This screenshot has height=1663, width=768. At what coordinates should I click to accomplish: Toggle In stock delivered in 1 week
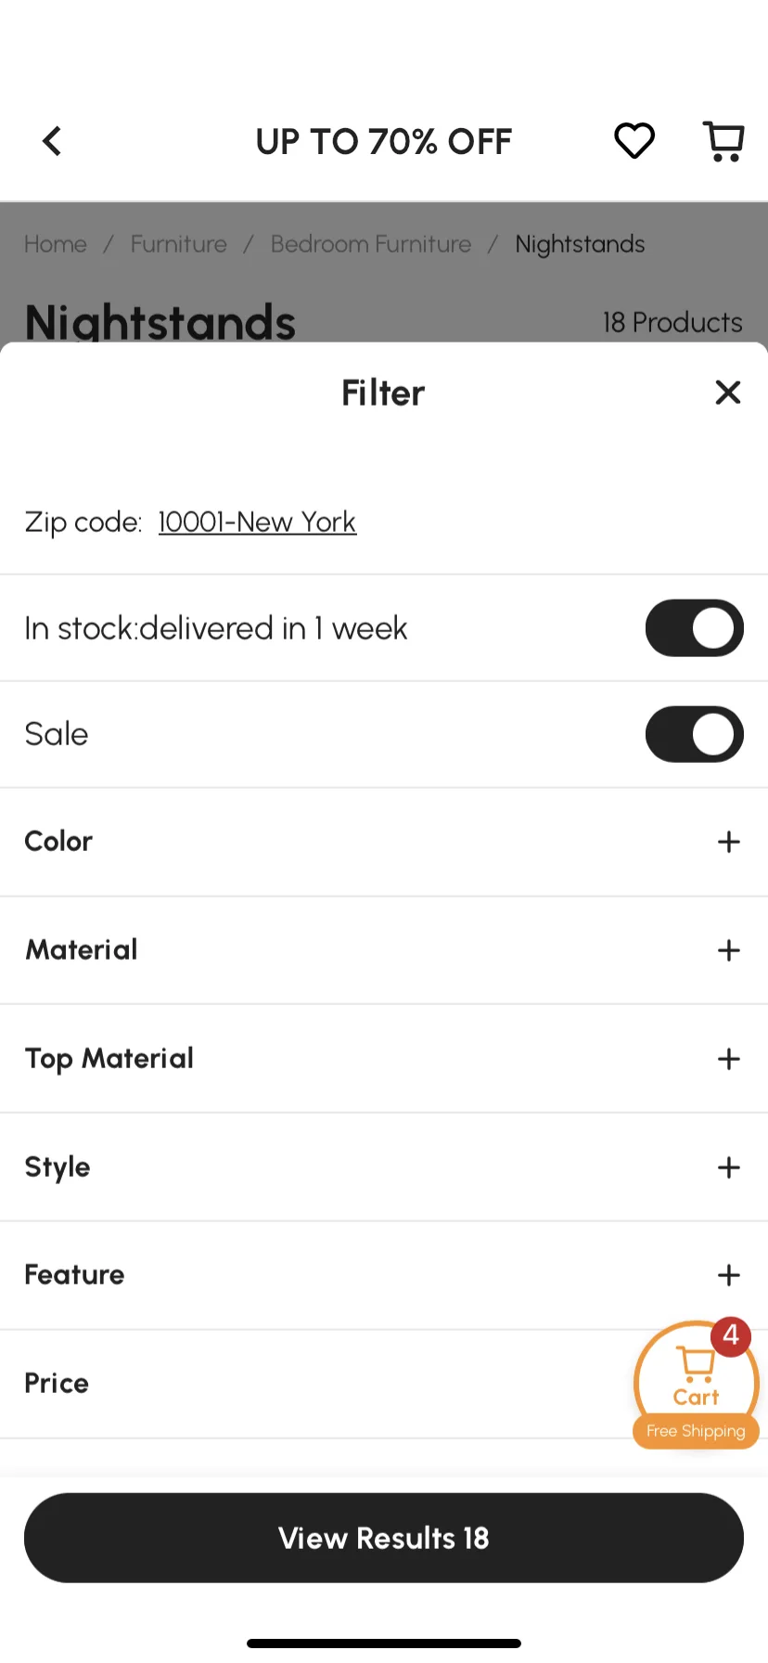tap(695, 628)
